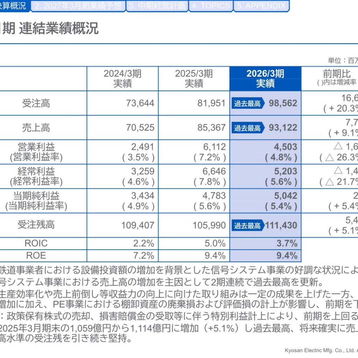Click the 過去最高 badge beside 93,122

pos(248,128)
